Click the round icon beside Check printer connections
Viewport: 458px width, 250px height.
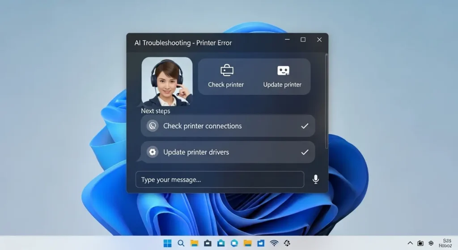pos(153,126)
